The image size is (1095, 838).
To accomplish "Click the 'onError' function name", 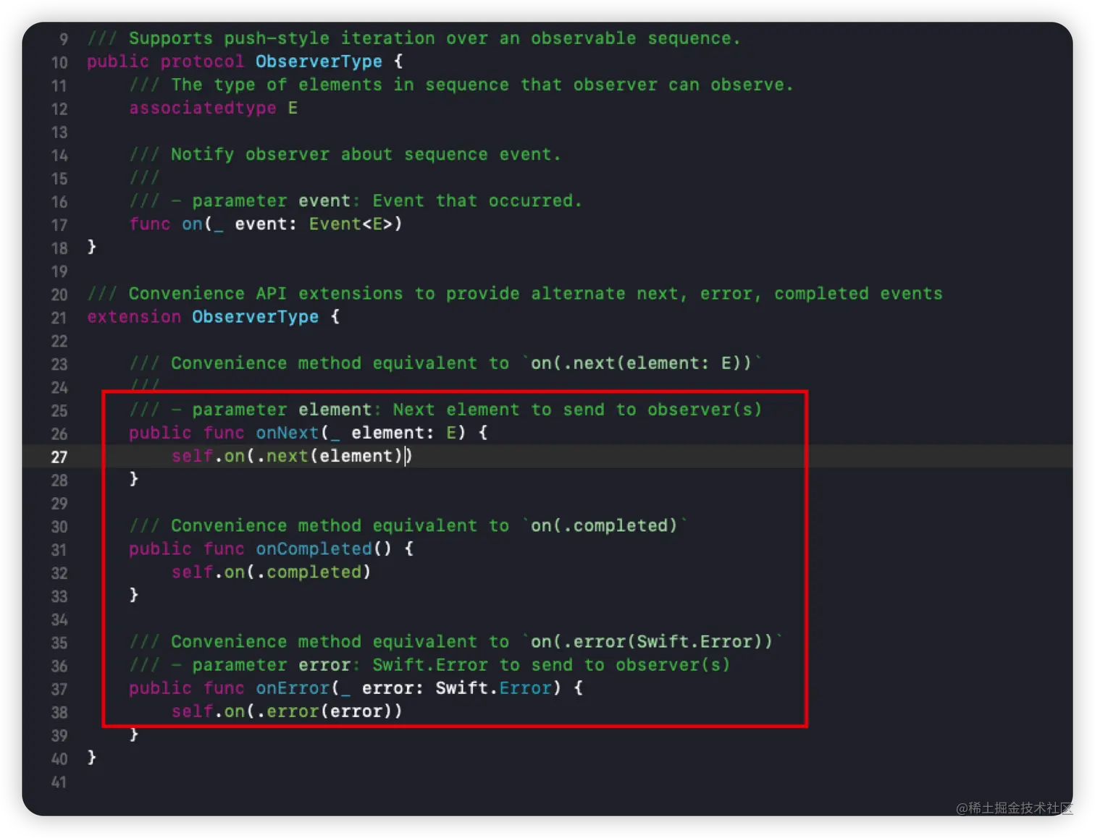I will click(293, 688).
